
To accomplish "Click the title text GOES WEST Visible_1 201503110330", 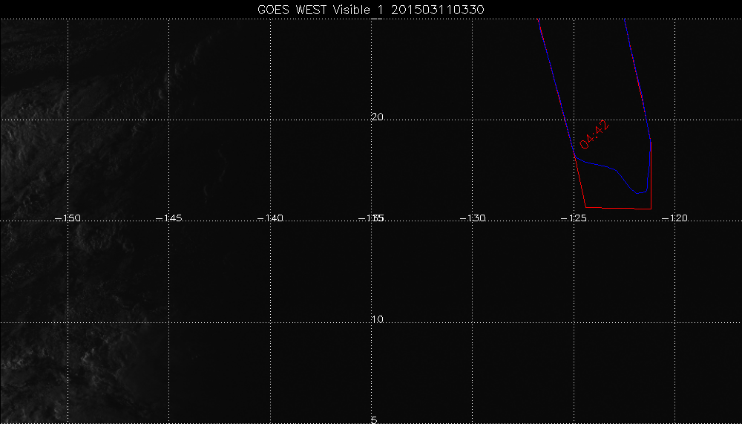I will point(370,10).
